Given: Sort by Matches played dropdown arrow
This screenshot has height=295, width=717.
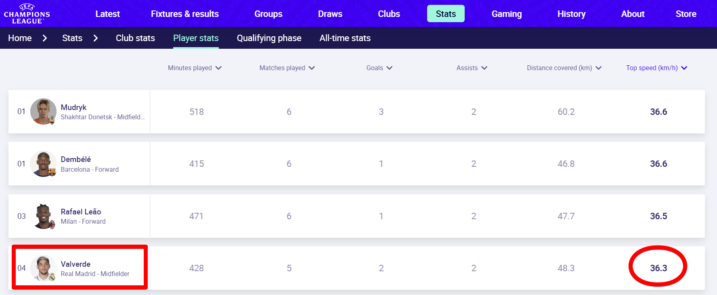Looking at the screenshot, I should tap(312, 68).
